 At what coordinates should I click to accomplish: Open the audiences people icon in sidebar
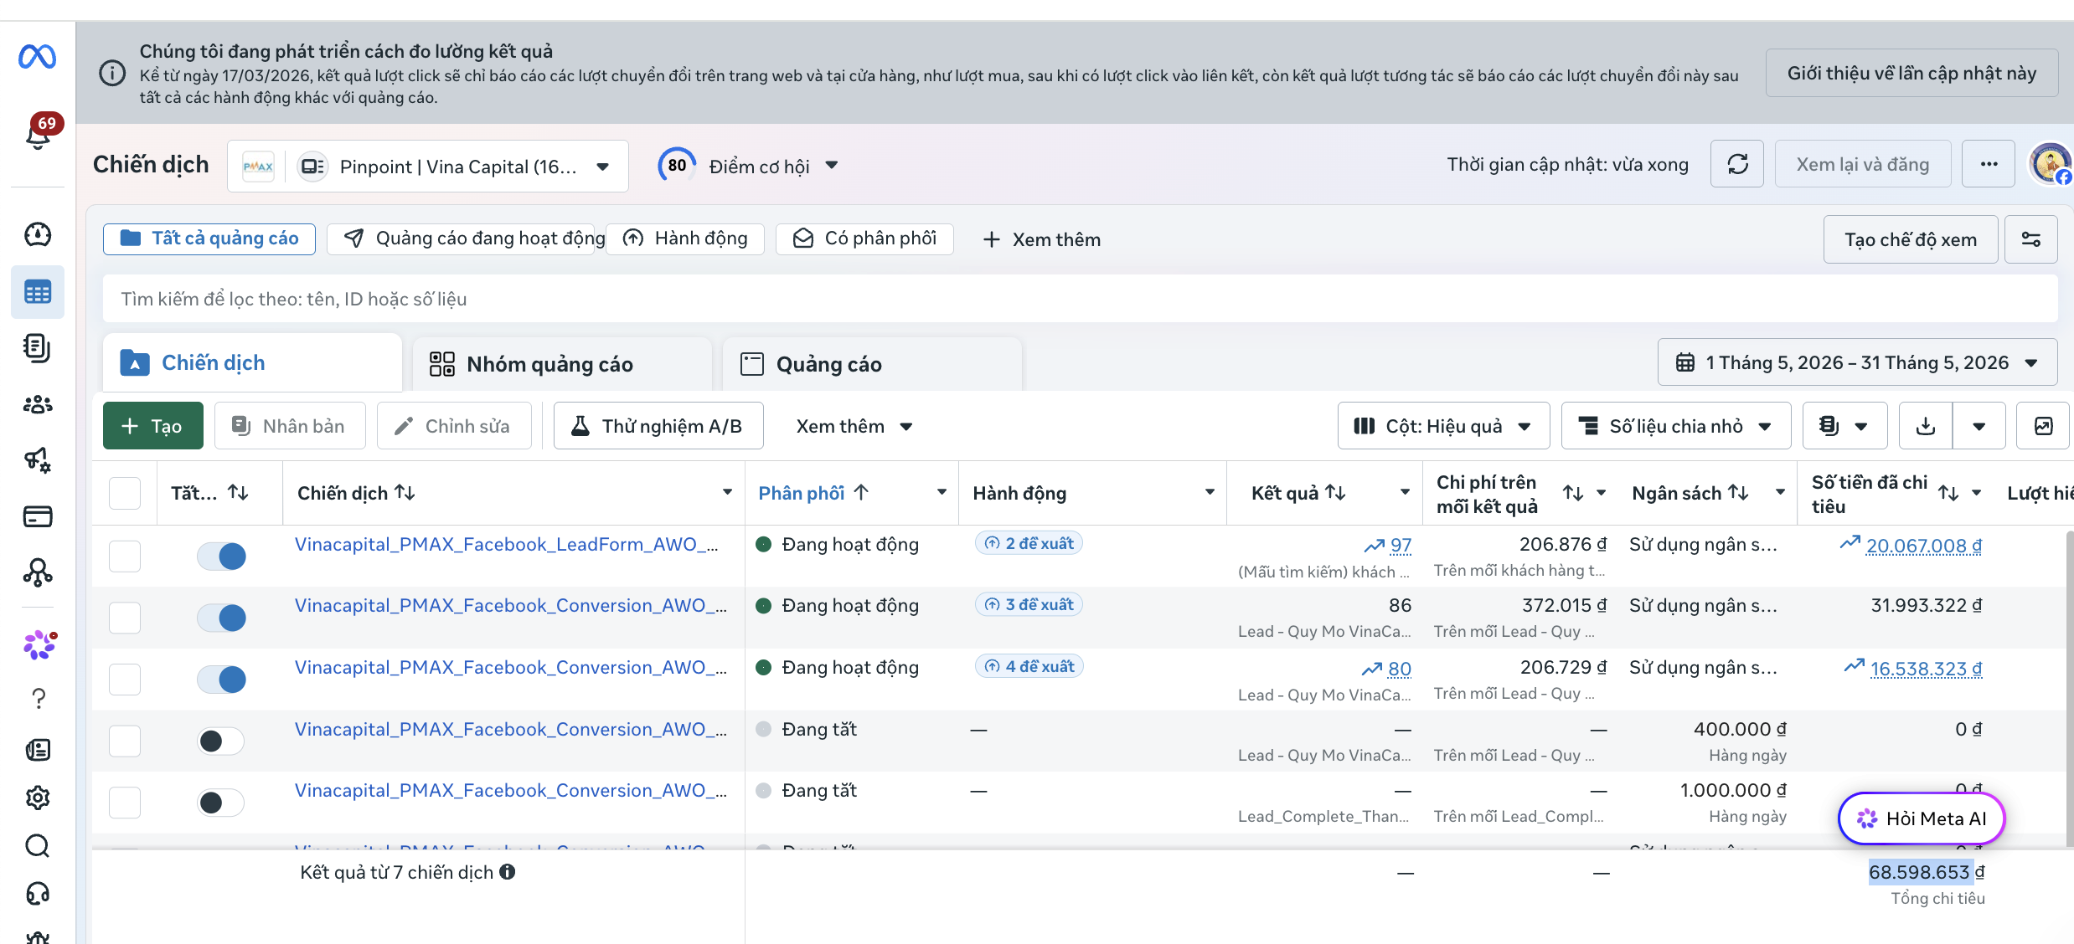tap(38, 404)
